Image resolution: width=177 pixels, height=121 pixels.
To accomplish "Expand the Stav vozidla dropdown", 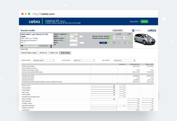I will tap(103, 93).
